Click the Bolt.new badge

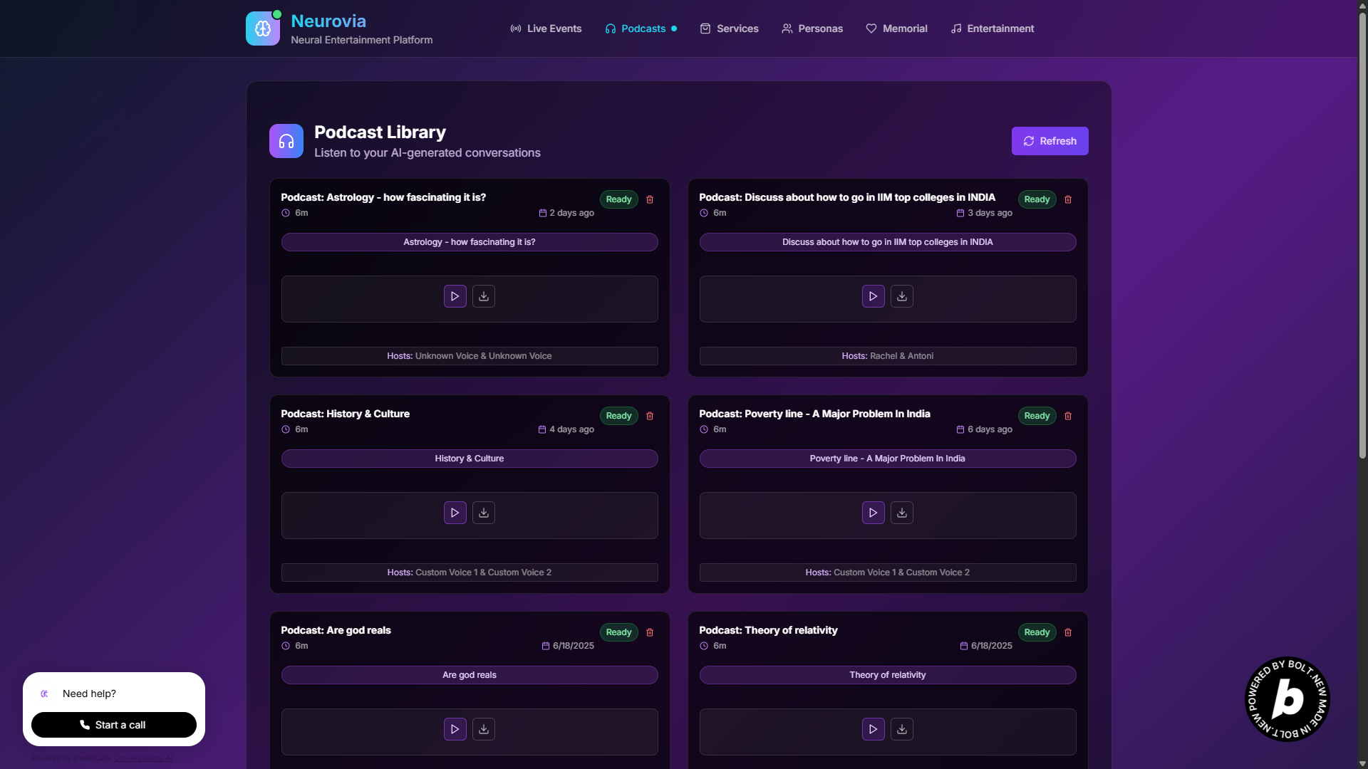pos(1287,699)
